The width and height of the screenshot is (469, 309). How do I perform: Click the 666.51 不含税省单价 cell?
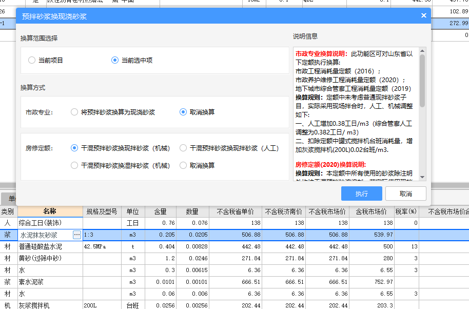point(236,282)
